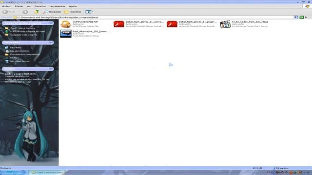Collapse the Otros sitios panel
Screen dimensions: 312x175
click(51, 42)
